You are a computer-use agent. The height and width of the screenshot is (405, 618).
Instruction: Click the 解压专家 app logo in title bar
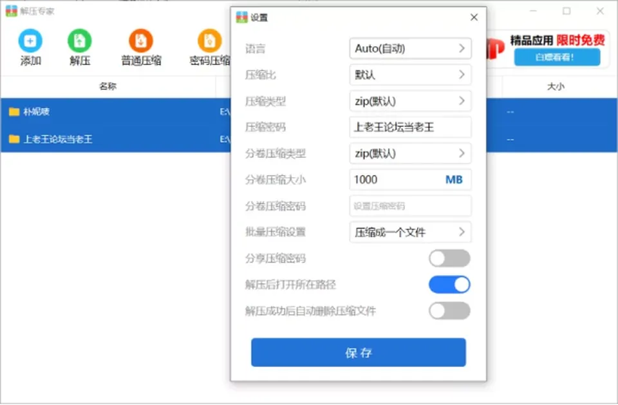(12, 11)
